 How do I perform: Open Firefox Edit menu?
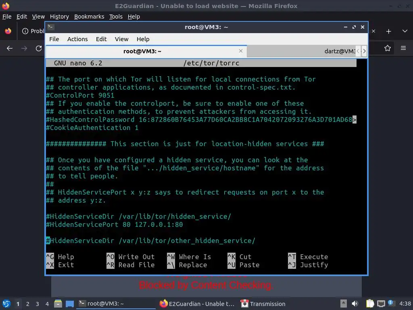click(x=22, y=17)
